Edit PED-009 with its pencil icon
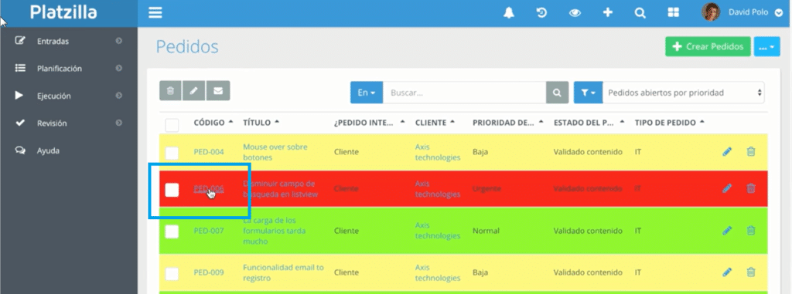This screenshot has width=792, height=294. click(x=727, y=272)
